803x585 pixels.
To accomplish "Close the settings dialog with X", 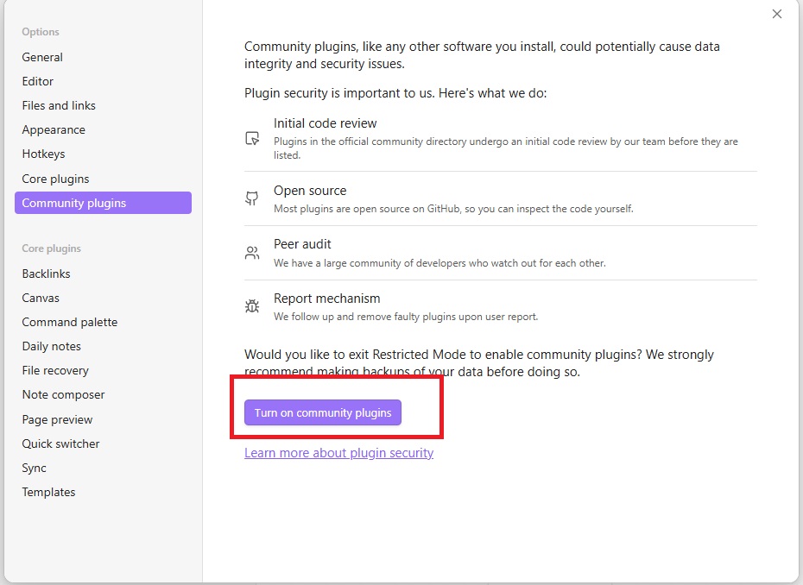I will click(777, 14).
